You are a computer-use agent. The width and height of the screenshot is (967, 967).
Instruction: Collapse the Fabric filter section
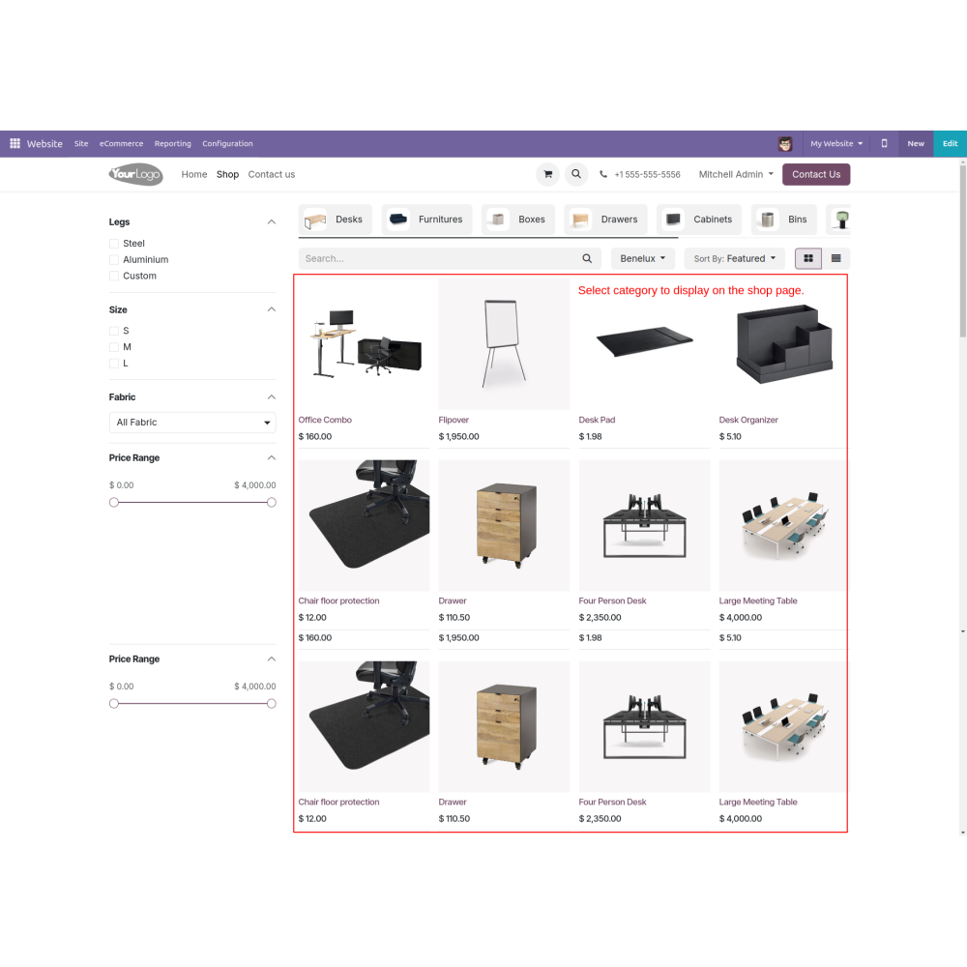(272, 397)
